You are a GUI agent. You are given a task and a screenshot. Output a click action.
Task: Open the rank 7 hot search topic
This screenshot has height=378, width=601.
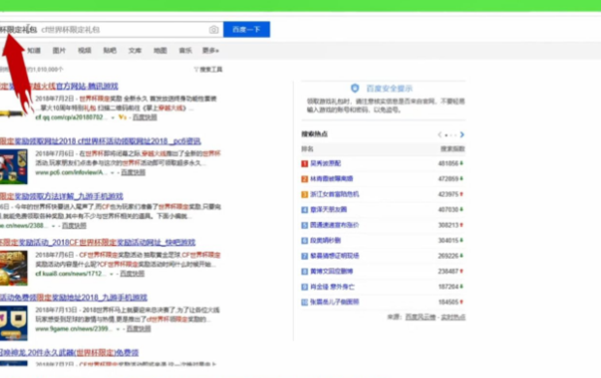click(x=334, y=256)
